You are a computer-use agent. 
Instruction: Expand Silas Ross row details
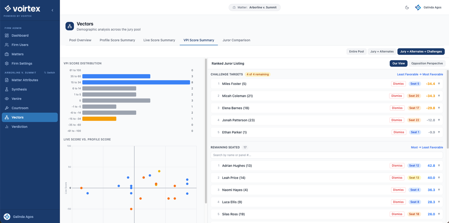[439, 214]
